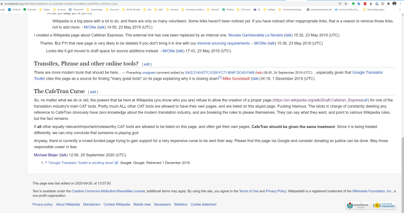404x213 pixels.
Task: Click the browser address bar URL
Action: click(x=61, y=4)
